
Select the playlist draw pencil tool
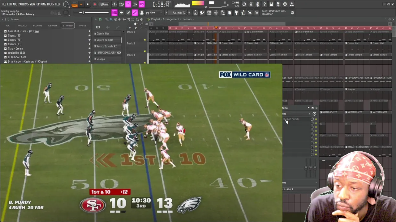pyautogui.click(x=107, y=19)
